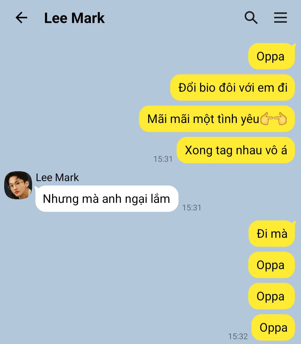Select the "Đi mà" message bubble
Viewport: 301px width, 344px height.
(272, 233)
